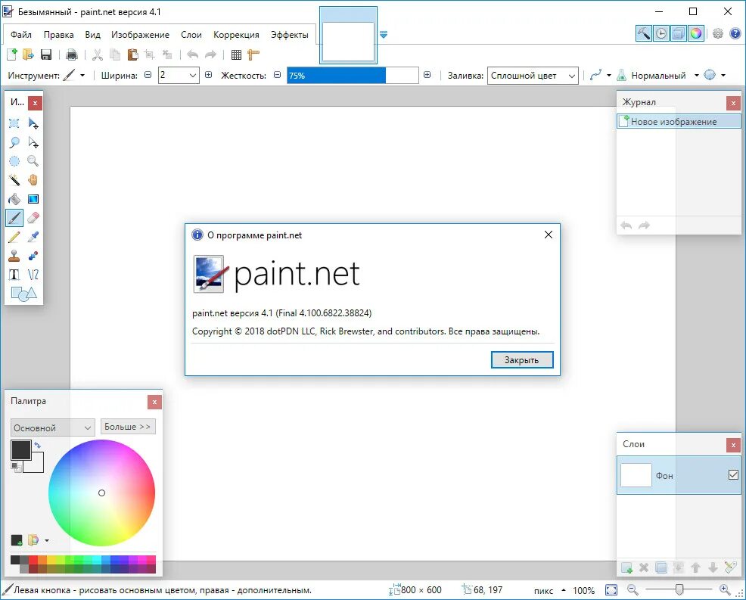746x600 pixels.
Task: Toggle the Tools window button
Action: [x=644, y=33]
